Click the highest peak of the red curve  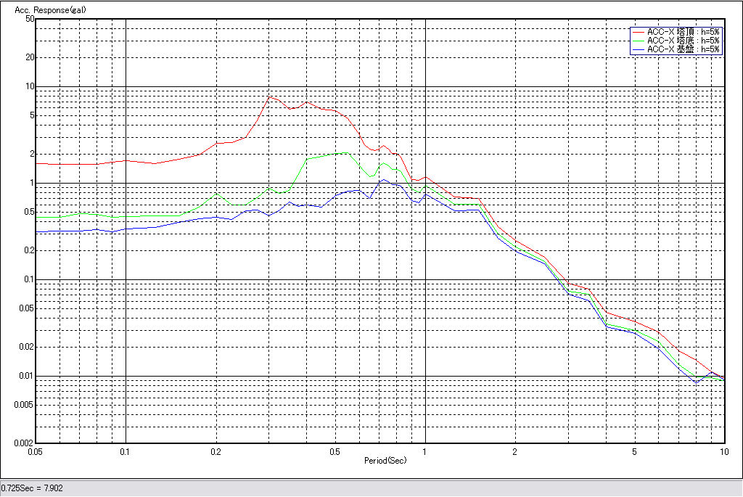click(270, 96)
